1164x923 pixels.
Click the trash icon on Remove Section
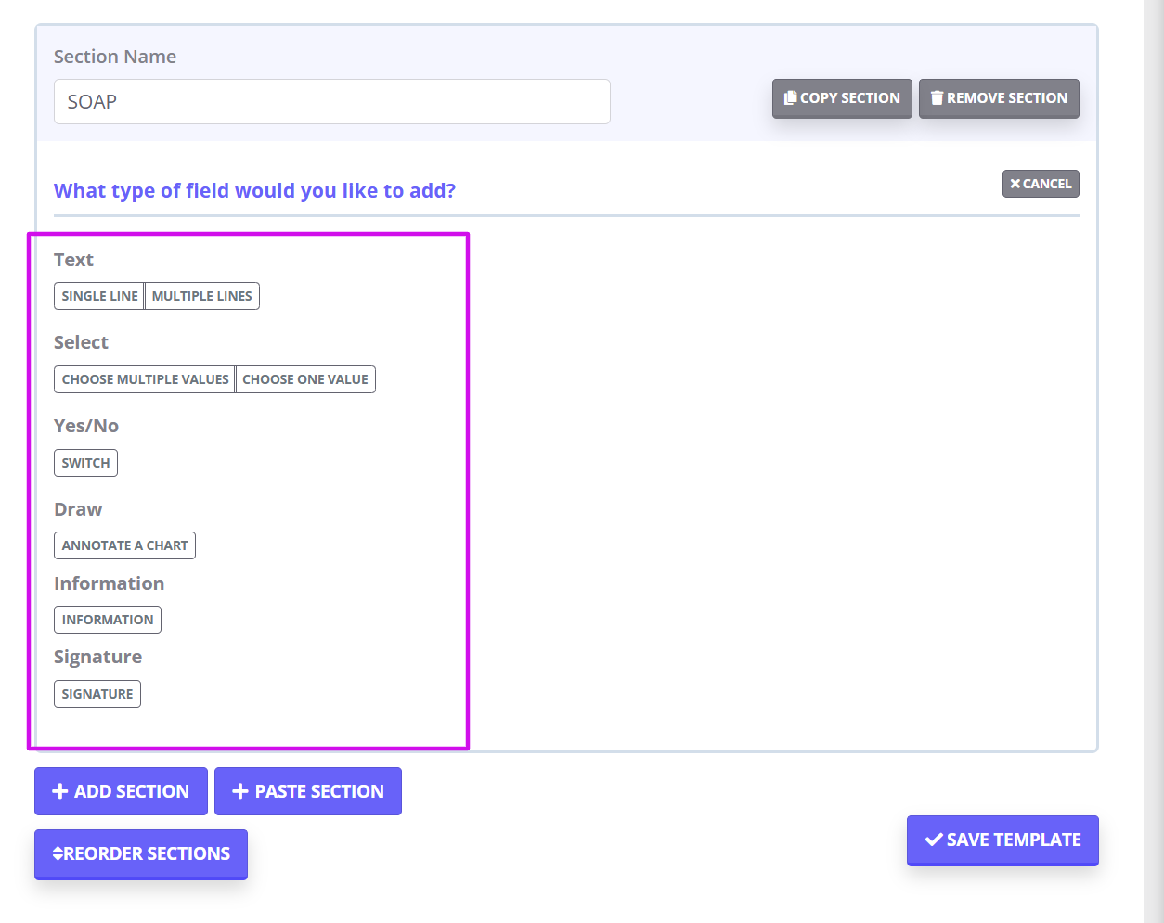(937, 97)
